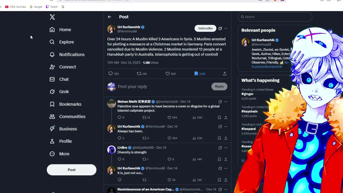This screenshot has width=343, height=193.
Task: Click the gray Reply button
Action: (219, 86)
